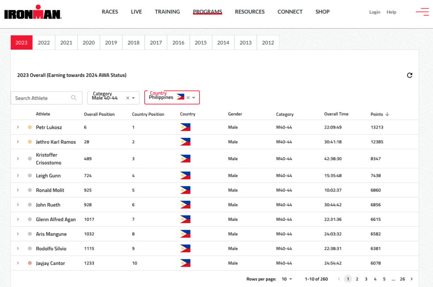Viewport: 433px width, 287px height.
Task: Clear the Category filter
Action: pos(128,98)
